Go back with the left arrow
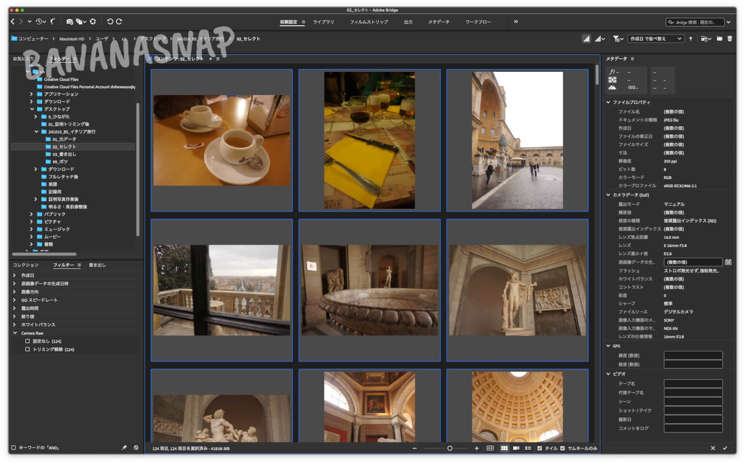Viewport: 745px width, 464px height. coord(13,21)
